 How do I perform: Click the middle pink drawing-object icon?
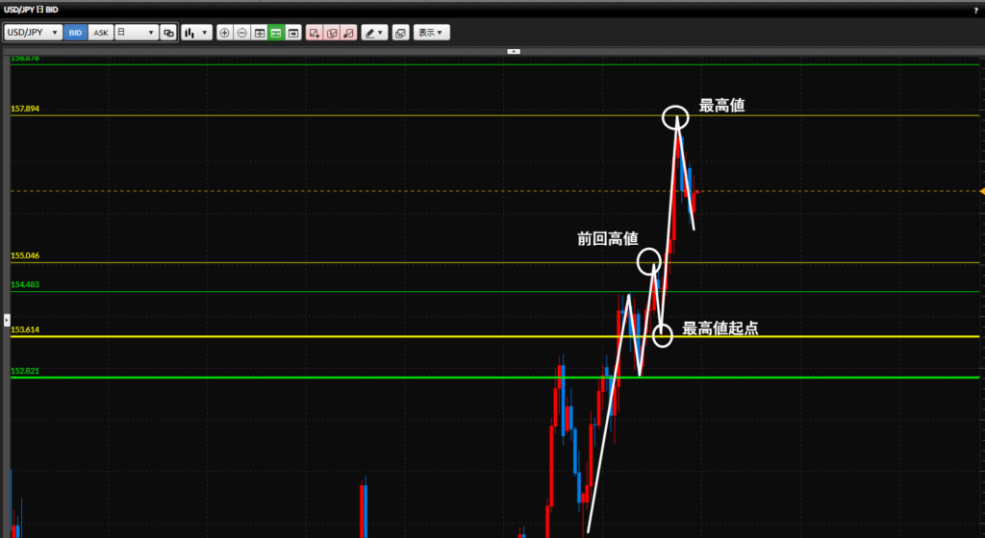click(x=331, y=33)
